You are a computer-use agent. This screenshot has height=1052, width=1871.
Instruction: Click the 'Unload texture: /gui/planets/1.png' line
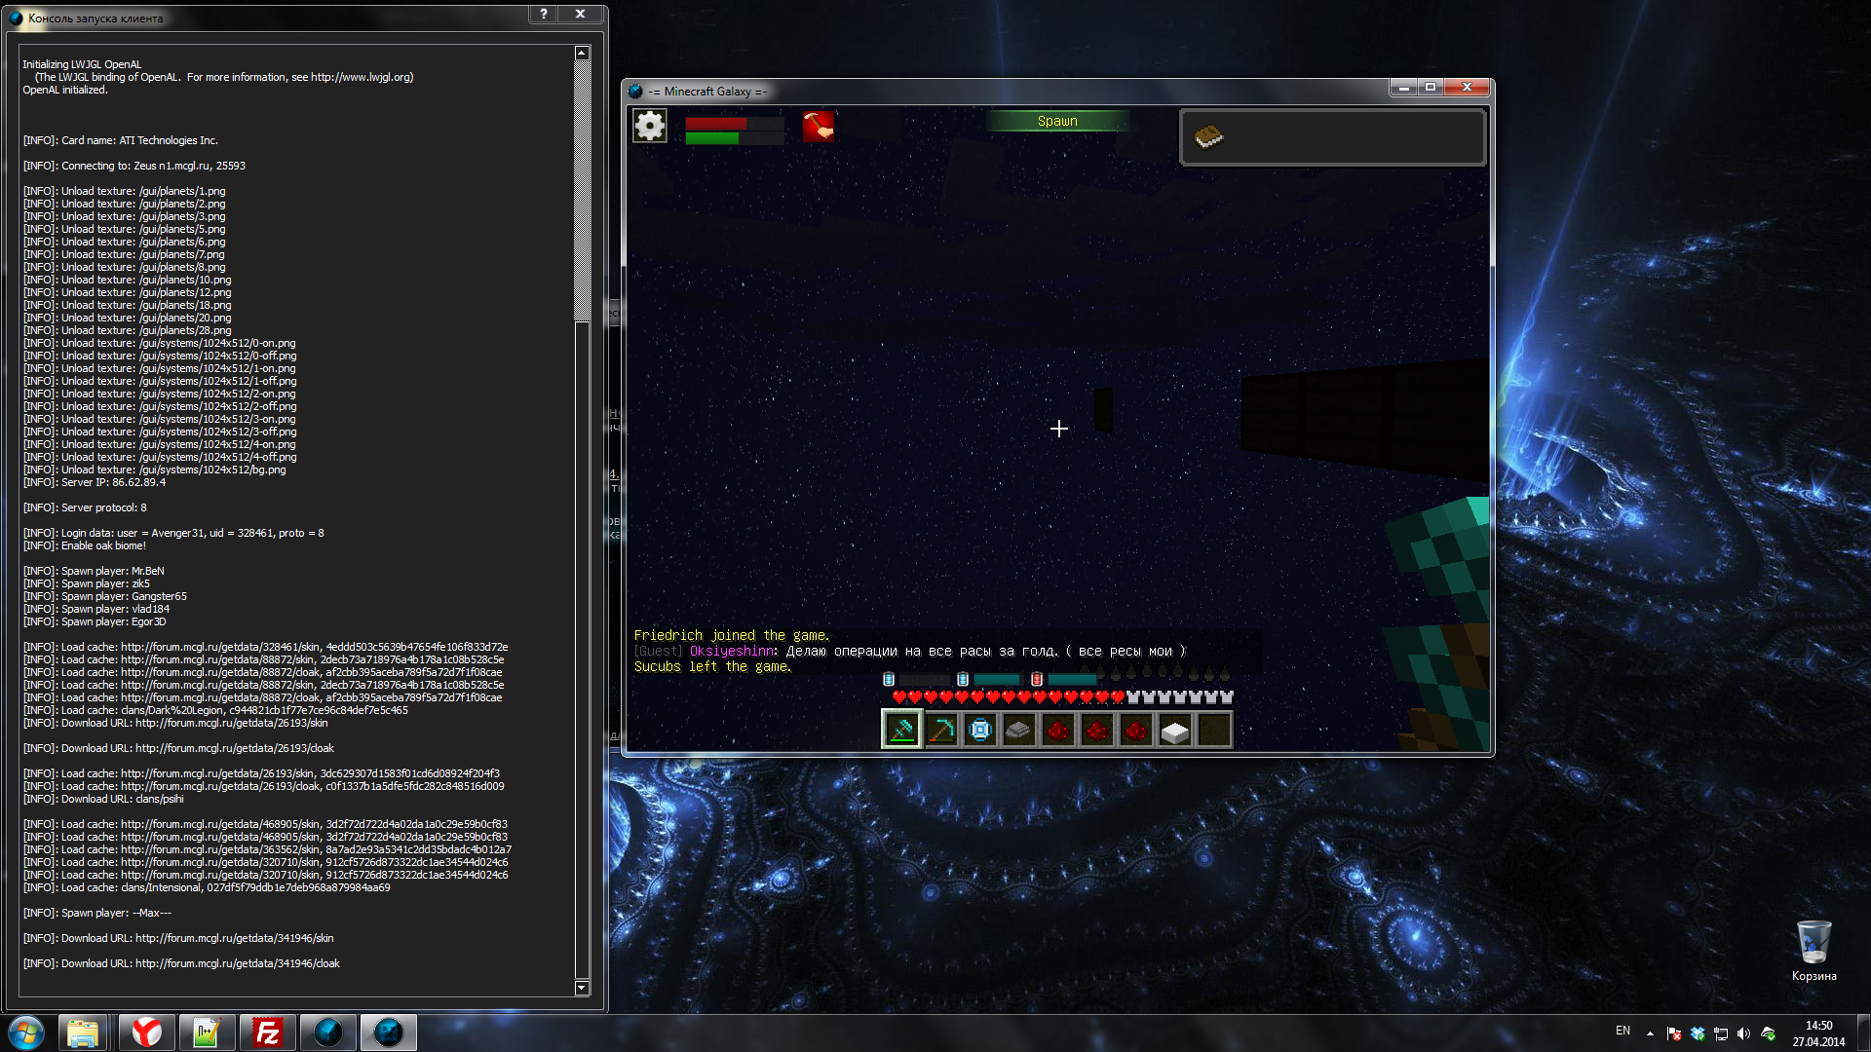125,191
